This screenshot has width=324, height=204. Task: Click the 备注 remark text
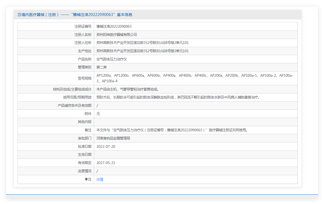172,130
